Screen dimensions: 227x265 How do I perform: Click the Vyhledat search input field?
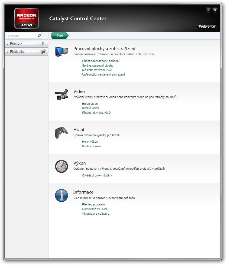click(22, 36)
